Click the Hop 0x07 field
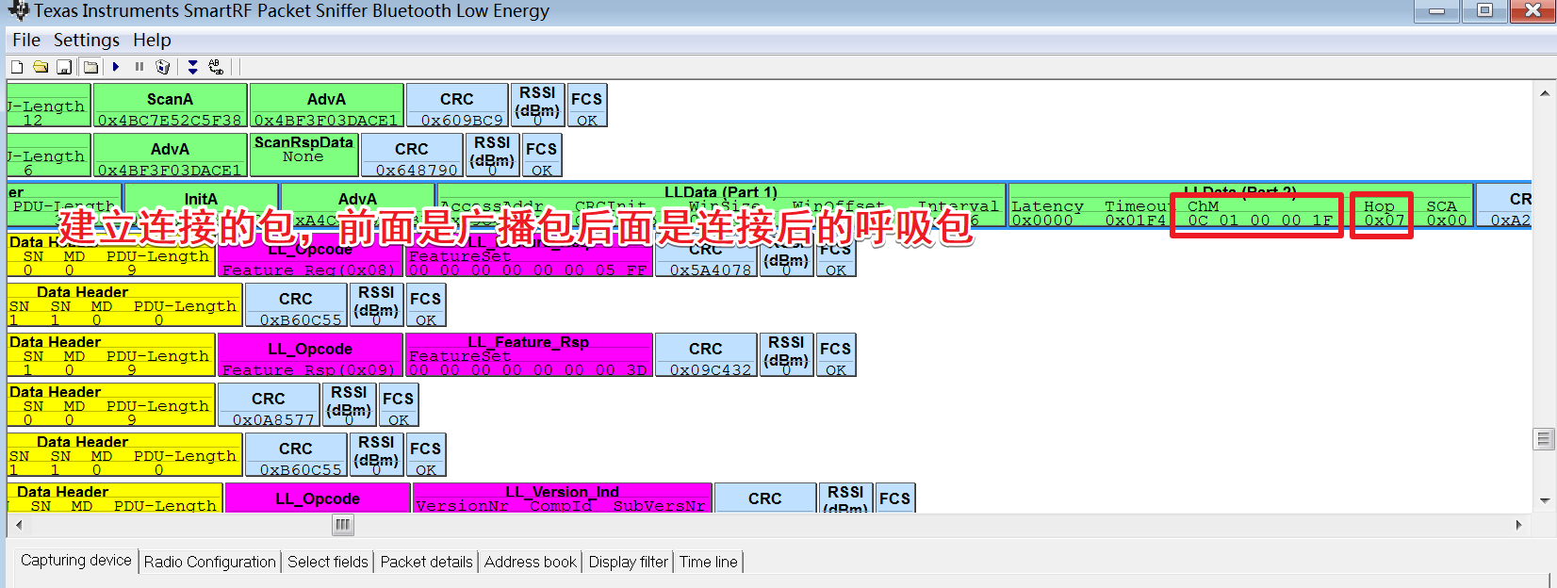Viewport: 1557px width, 588px height. (x=1383, y=213)
